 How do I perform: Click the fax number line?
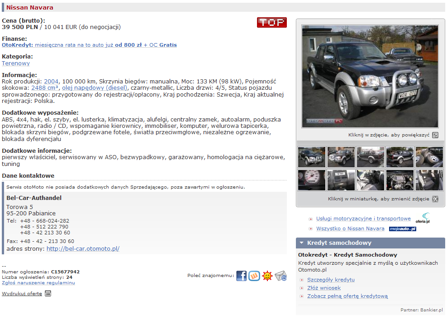(40, 241)
